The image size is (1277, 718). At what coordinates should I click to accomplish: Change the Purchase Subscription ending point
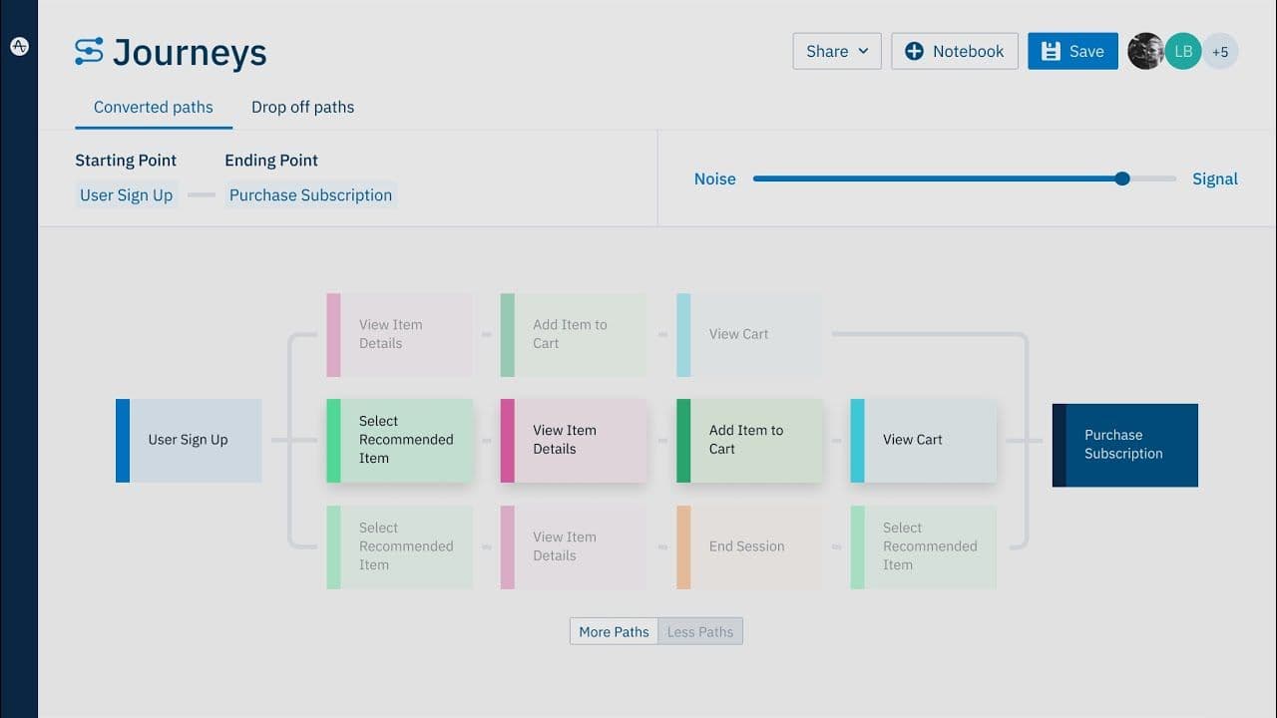(310, 194)
